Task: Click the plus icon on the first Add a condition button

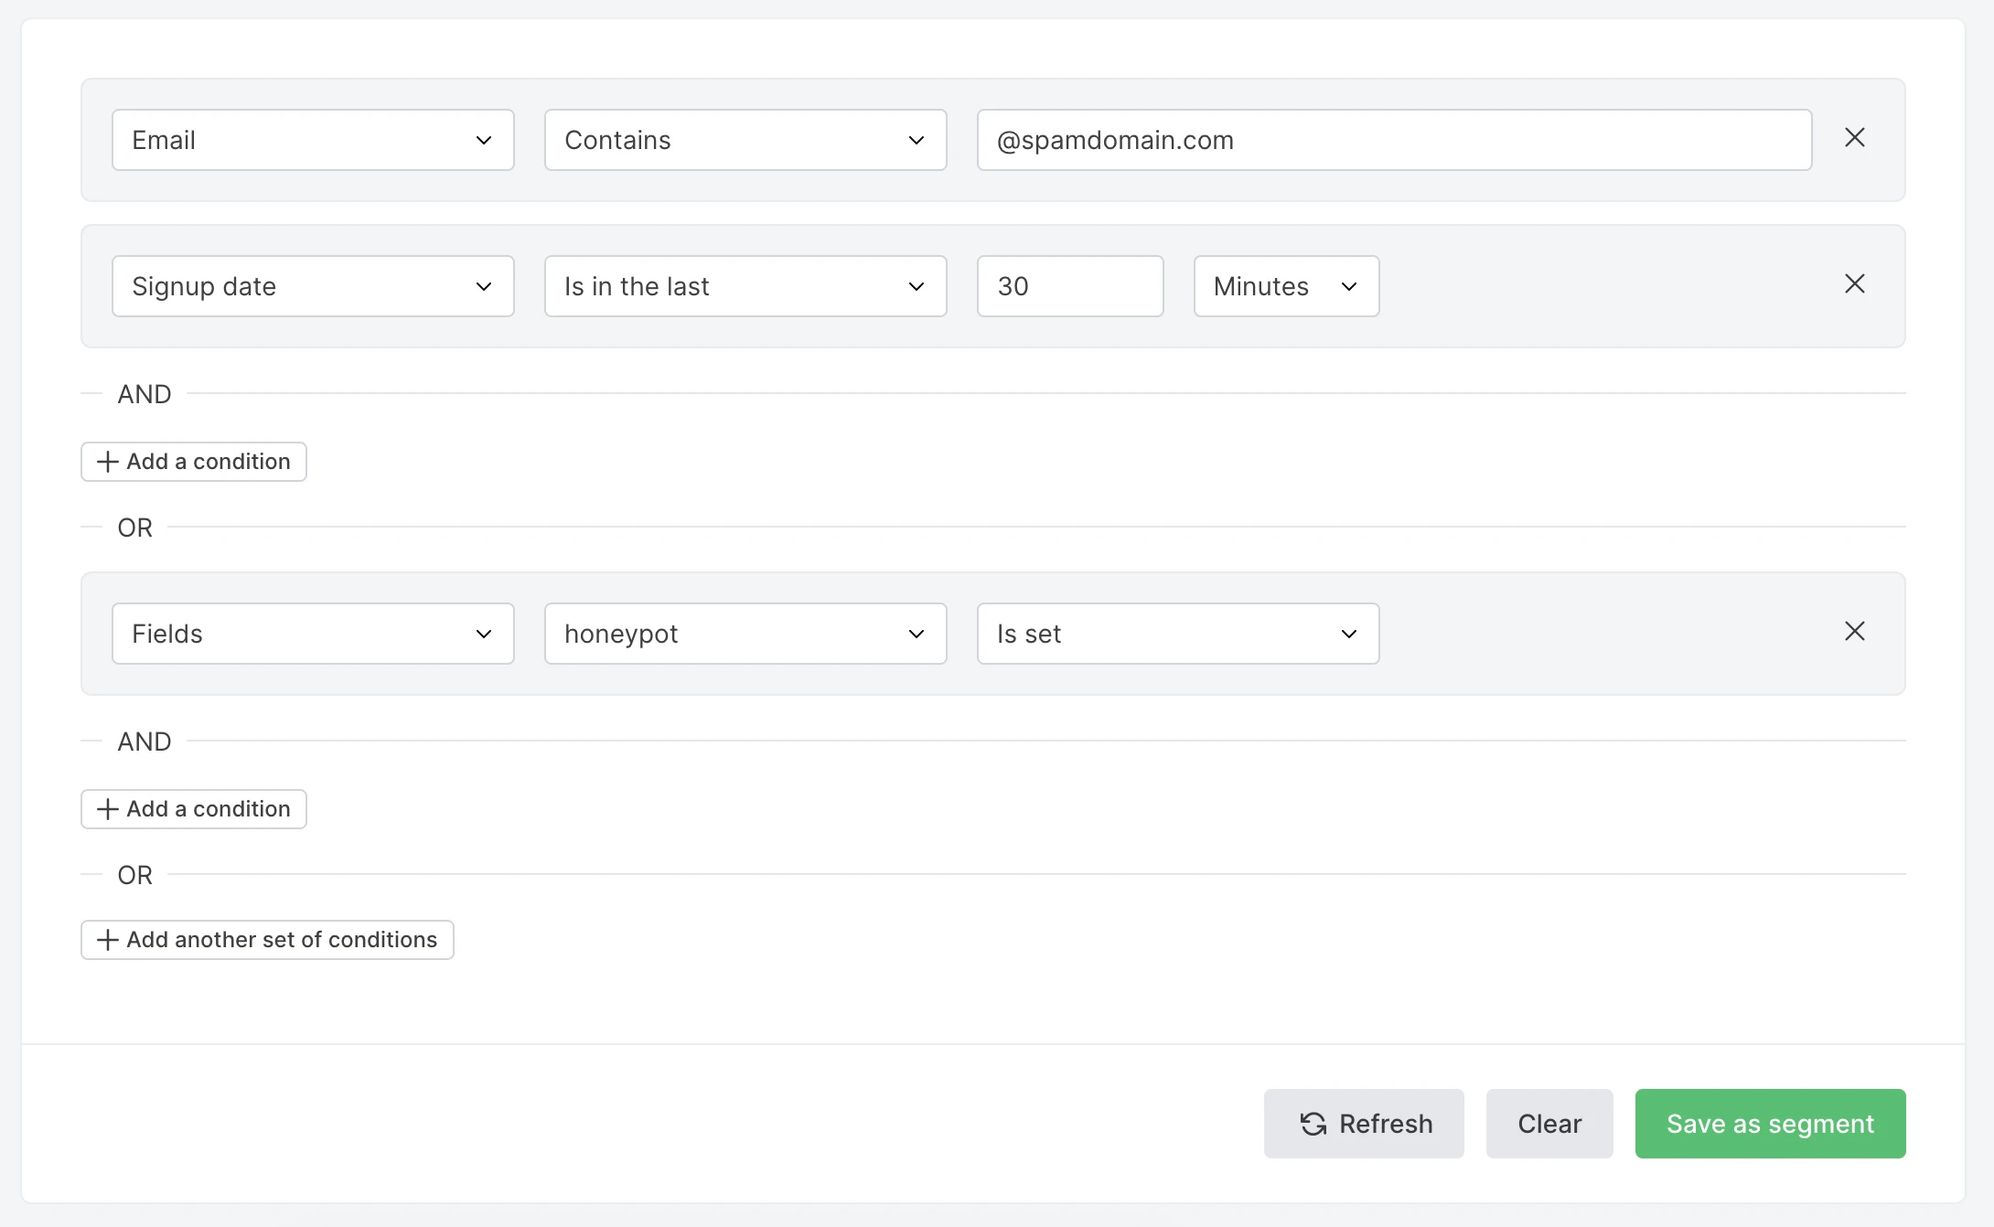Action: [x=108, y=462]
